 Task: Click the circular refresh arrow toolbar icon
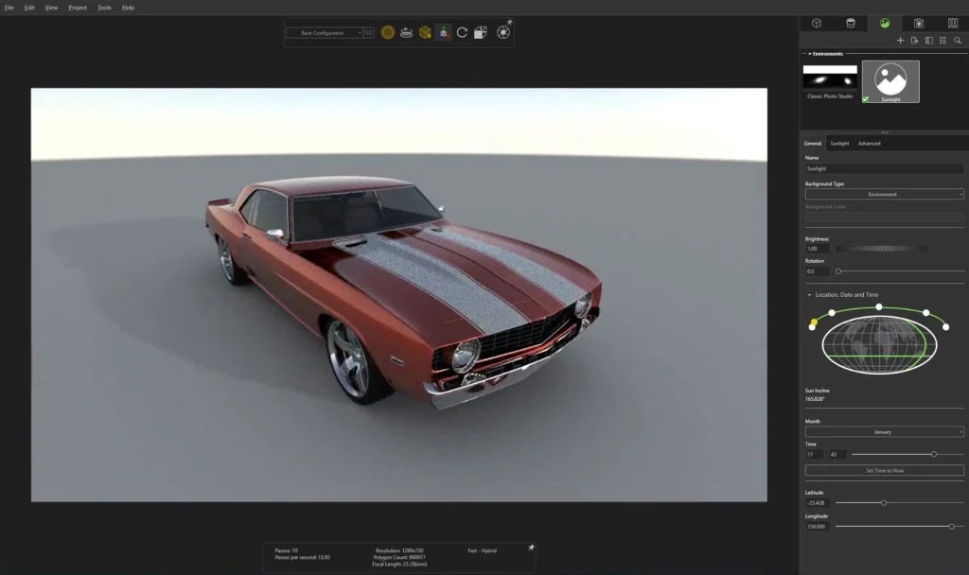click(x=462, y=32)
